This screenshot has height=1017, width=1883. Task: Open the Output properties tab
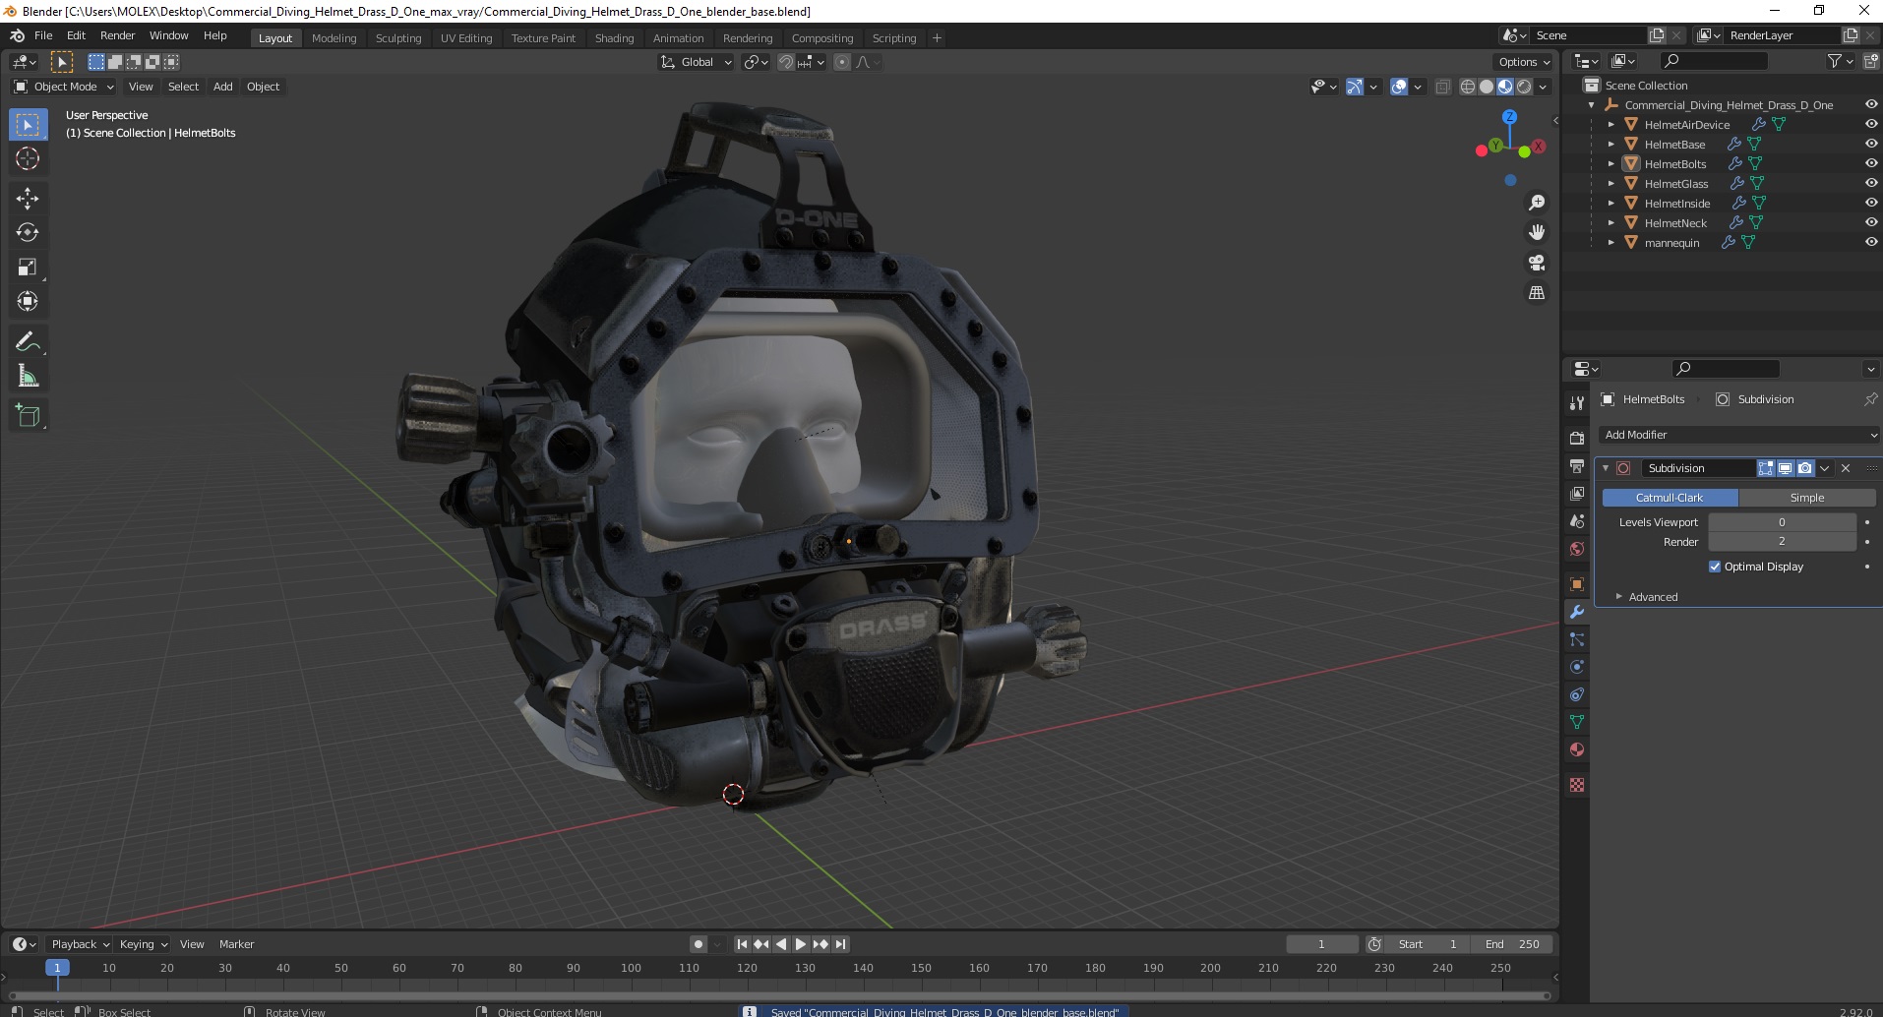pyautogui.click(x=1577, y=465)
